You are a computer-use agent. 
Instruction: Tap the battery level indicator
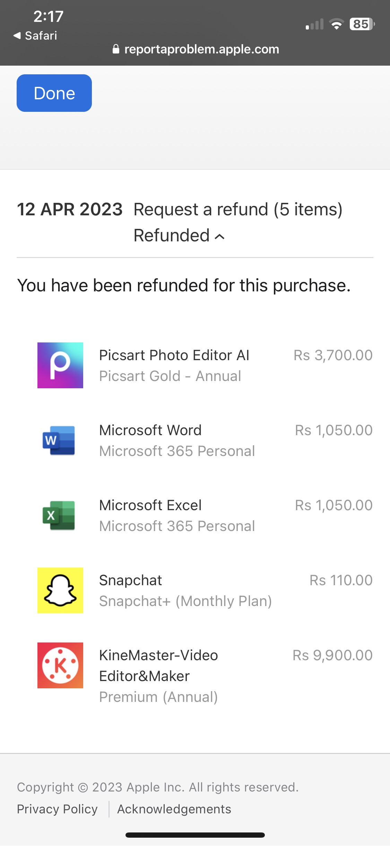362,24
